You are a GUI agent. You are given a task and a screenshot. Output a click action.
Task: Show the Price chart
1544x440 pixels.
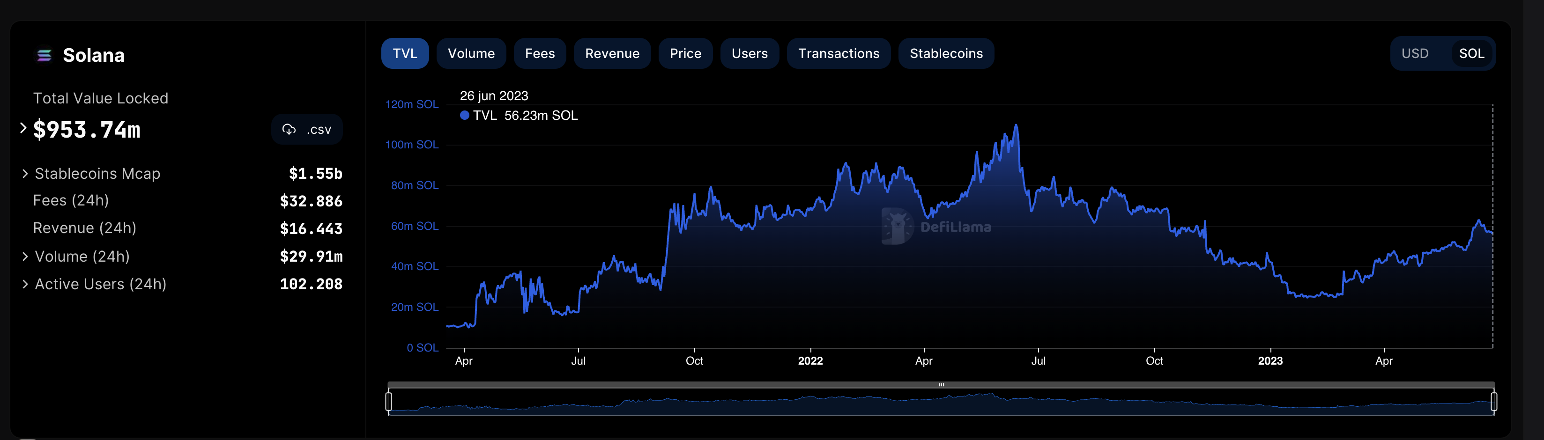685,54
